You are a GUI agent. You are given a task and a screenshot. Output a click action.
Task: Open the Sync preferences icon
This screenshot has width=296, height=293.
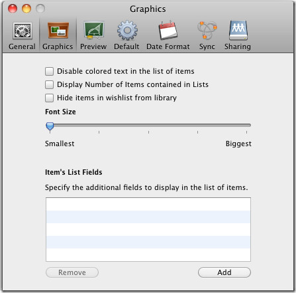tap(207, 31)
